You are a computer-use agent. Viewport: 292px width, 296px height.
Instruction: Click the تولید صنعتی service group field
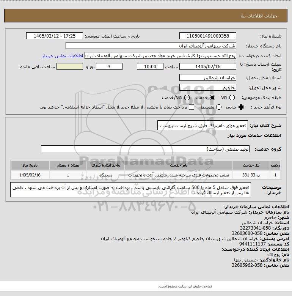(145, 149)
